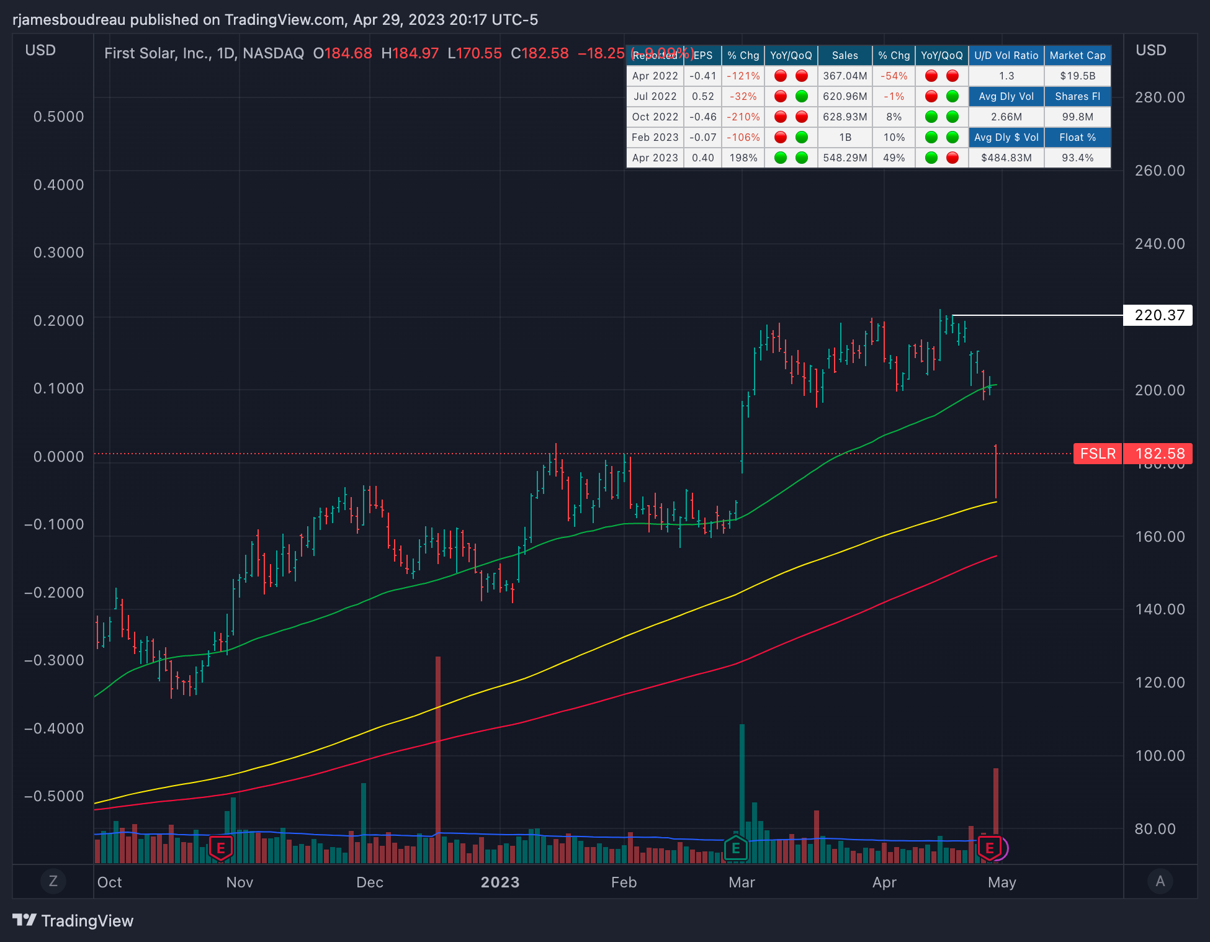Open the left USD currency selector

pos(40,50)
